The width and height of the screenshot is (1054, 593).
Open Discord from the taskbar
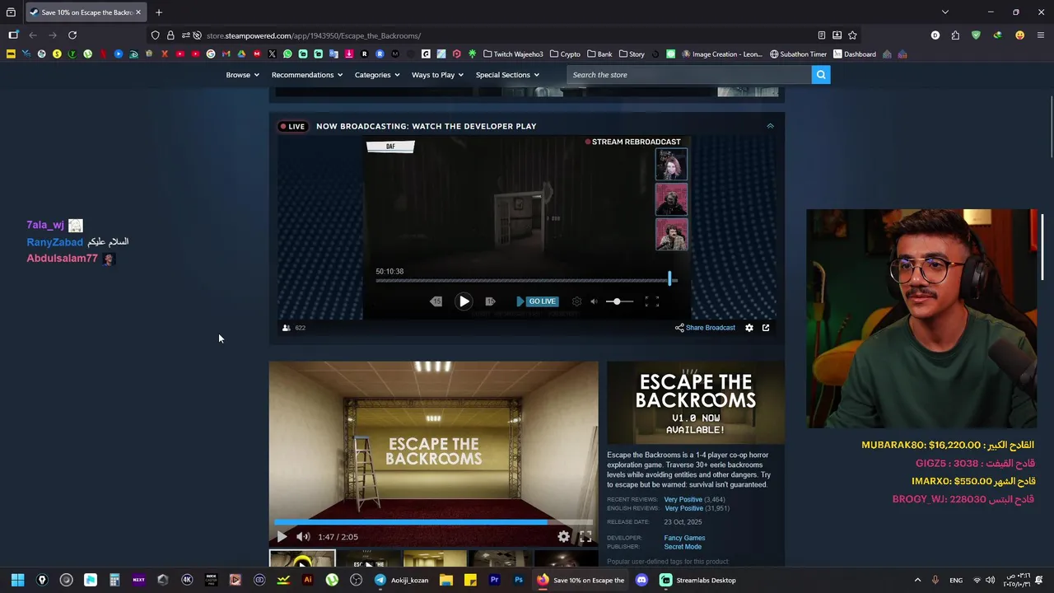pos(641,580)
